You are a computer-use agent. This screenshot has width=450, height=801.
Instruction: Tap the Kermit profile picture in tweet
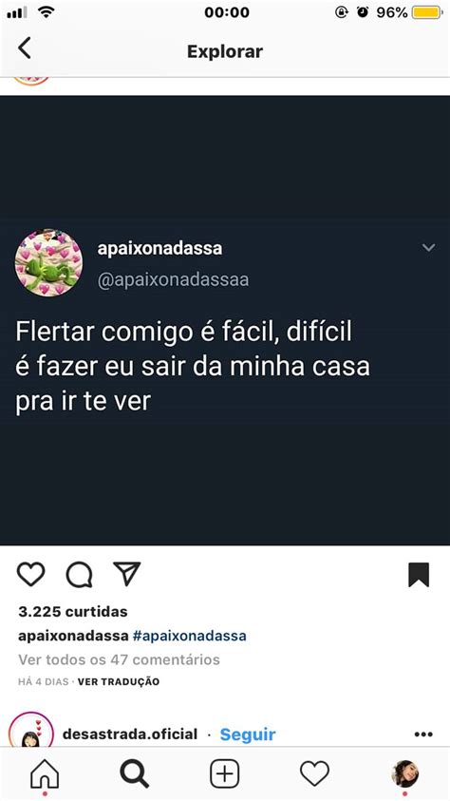[48, 262]
